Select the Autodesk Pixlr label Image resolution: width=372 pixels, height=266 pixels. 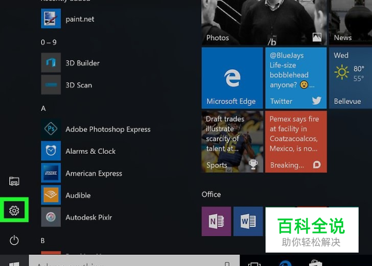pos(89,217)
